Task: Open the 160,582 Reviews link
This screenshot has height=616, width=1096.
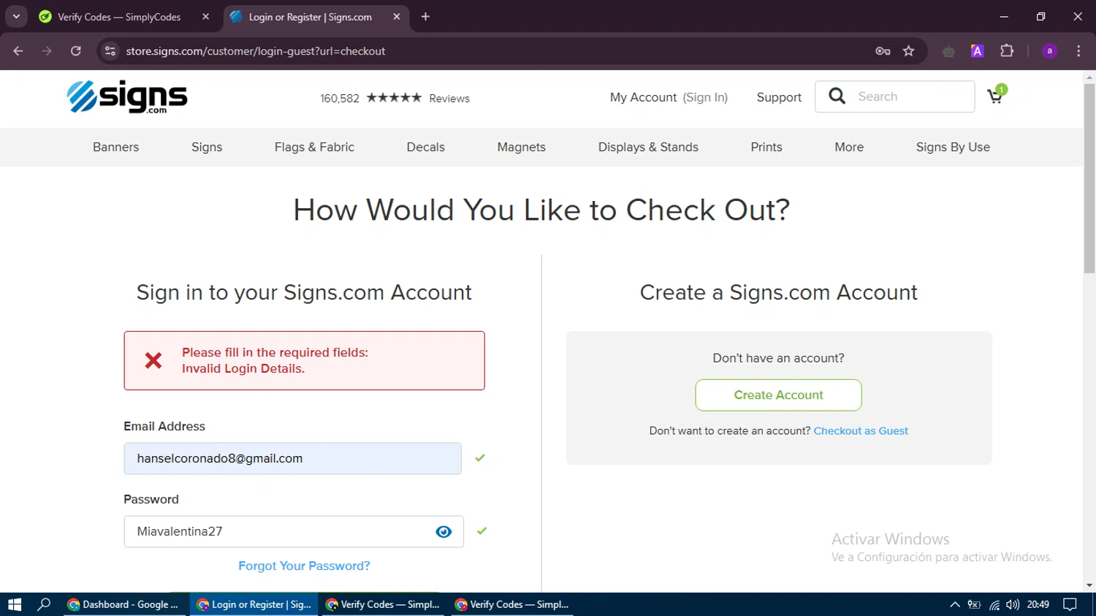Action: click(x=395, y=98)
